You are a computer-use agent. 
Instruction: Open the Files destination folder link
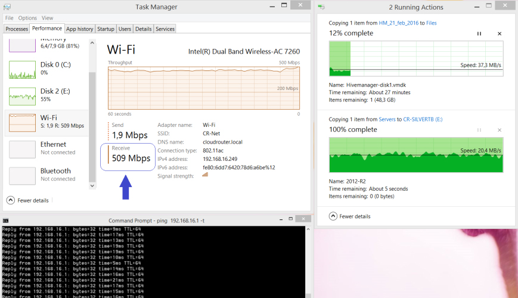(x=431, y=23)
